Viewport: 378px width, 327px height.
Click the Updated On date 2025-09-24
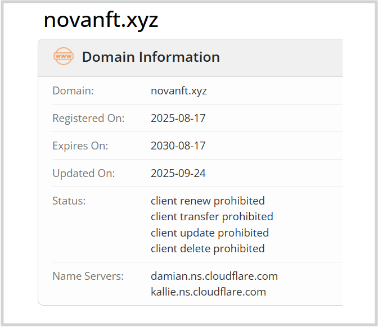[178, 173]
